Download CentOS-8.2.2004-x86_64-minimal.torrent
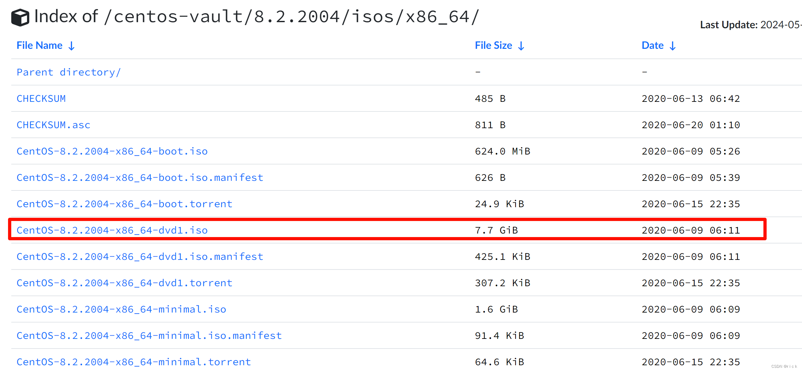The image size is (802, 371). point(134,362)
